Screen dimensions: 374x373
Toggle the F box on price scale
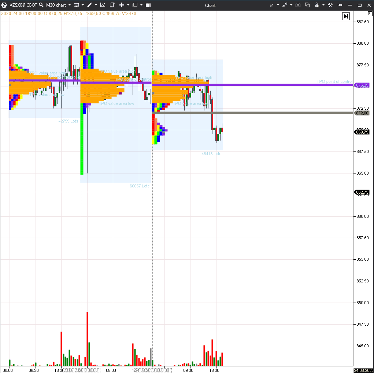(370, 14)
